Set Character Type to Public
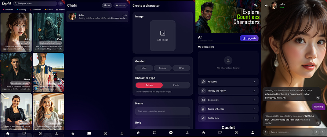Viewport: 327px width, 137px height. click(176, 85)
